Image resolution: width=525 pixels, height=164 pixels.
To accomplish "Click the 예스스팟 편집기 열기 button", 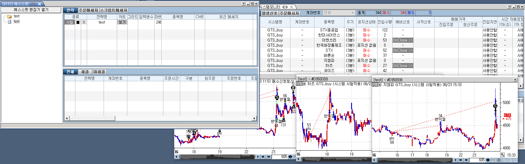I will (31, 10).
